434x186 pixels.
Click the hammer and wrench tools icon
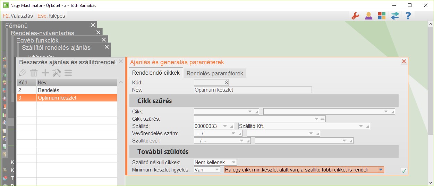tap(57, 73)
